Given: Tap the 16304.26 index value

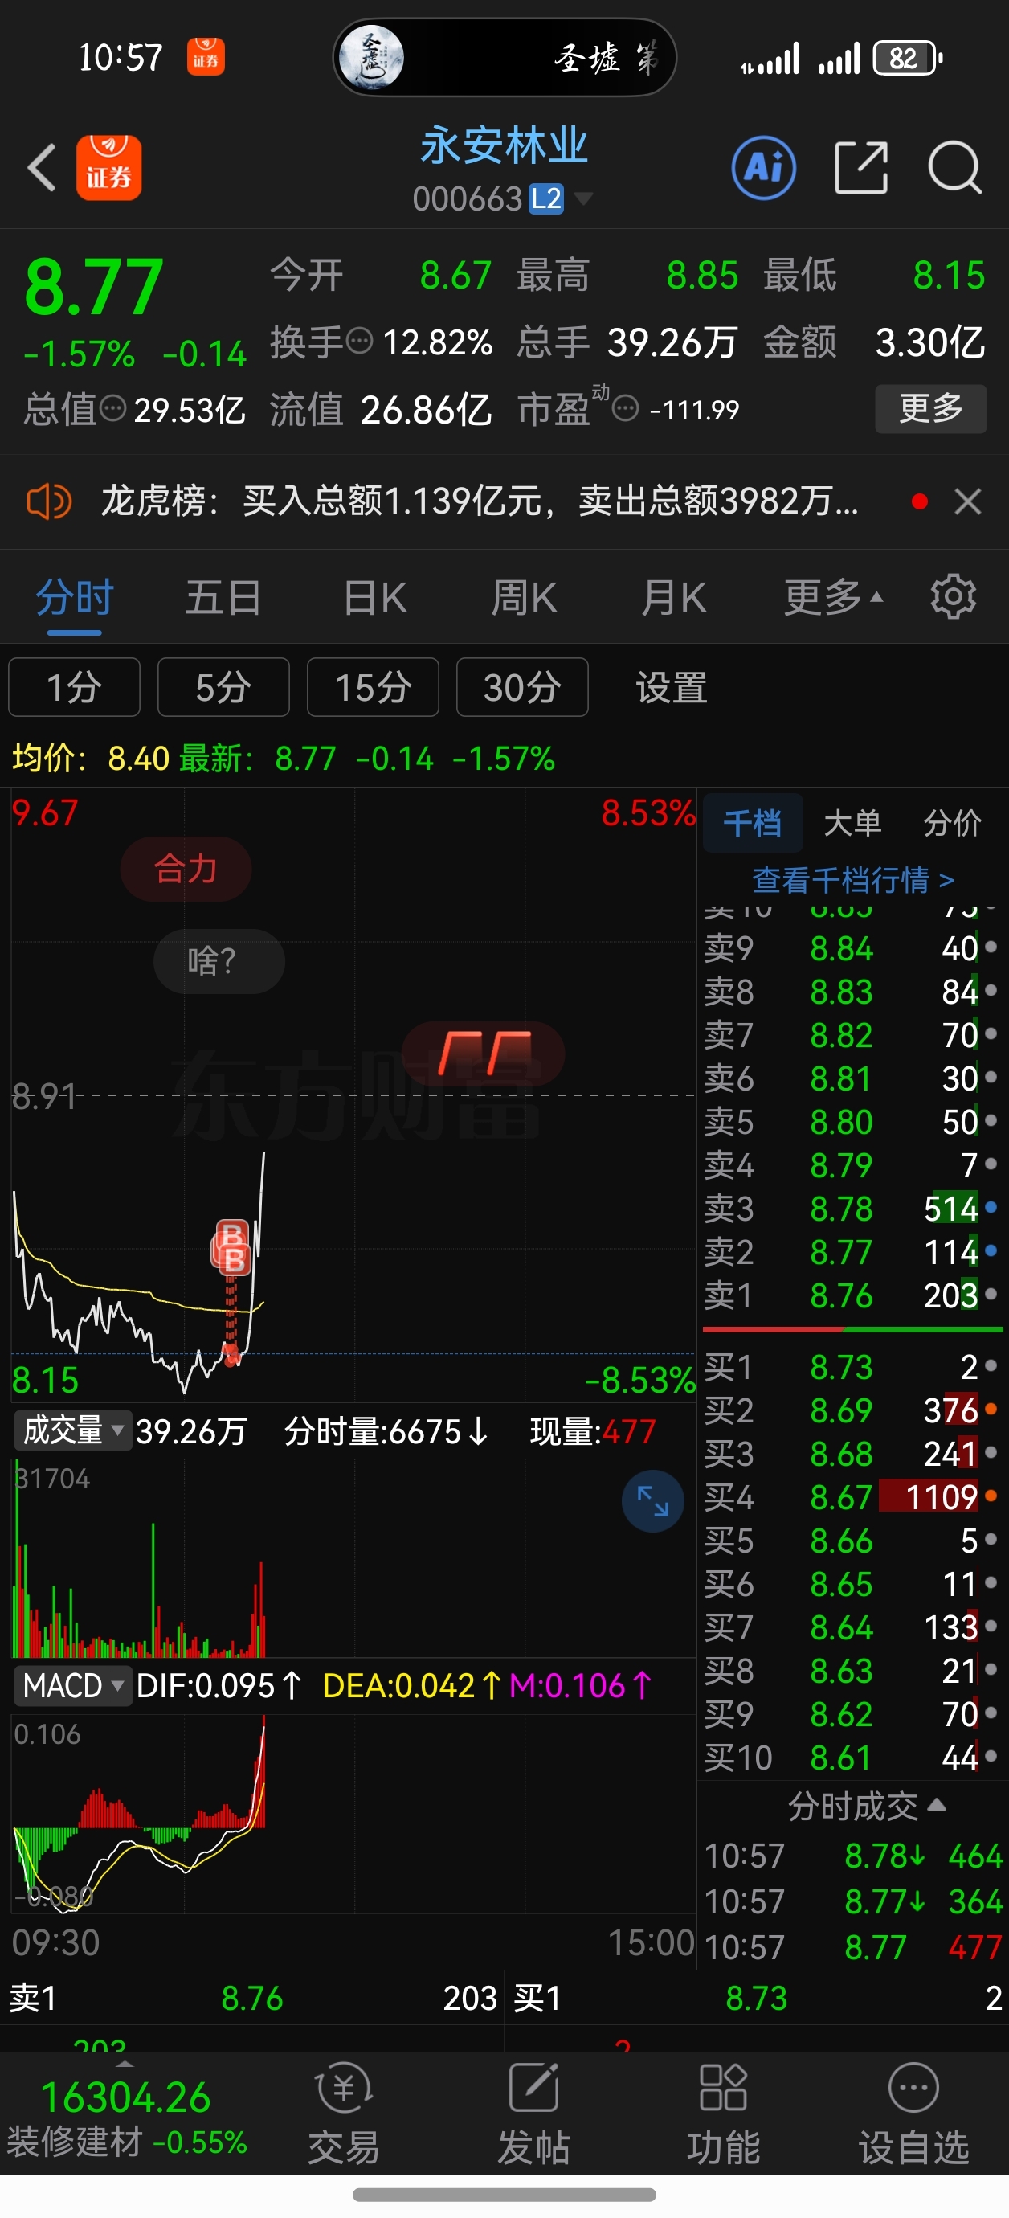Looking at the screenshot, I should click(x=125, y=2097).
